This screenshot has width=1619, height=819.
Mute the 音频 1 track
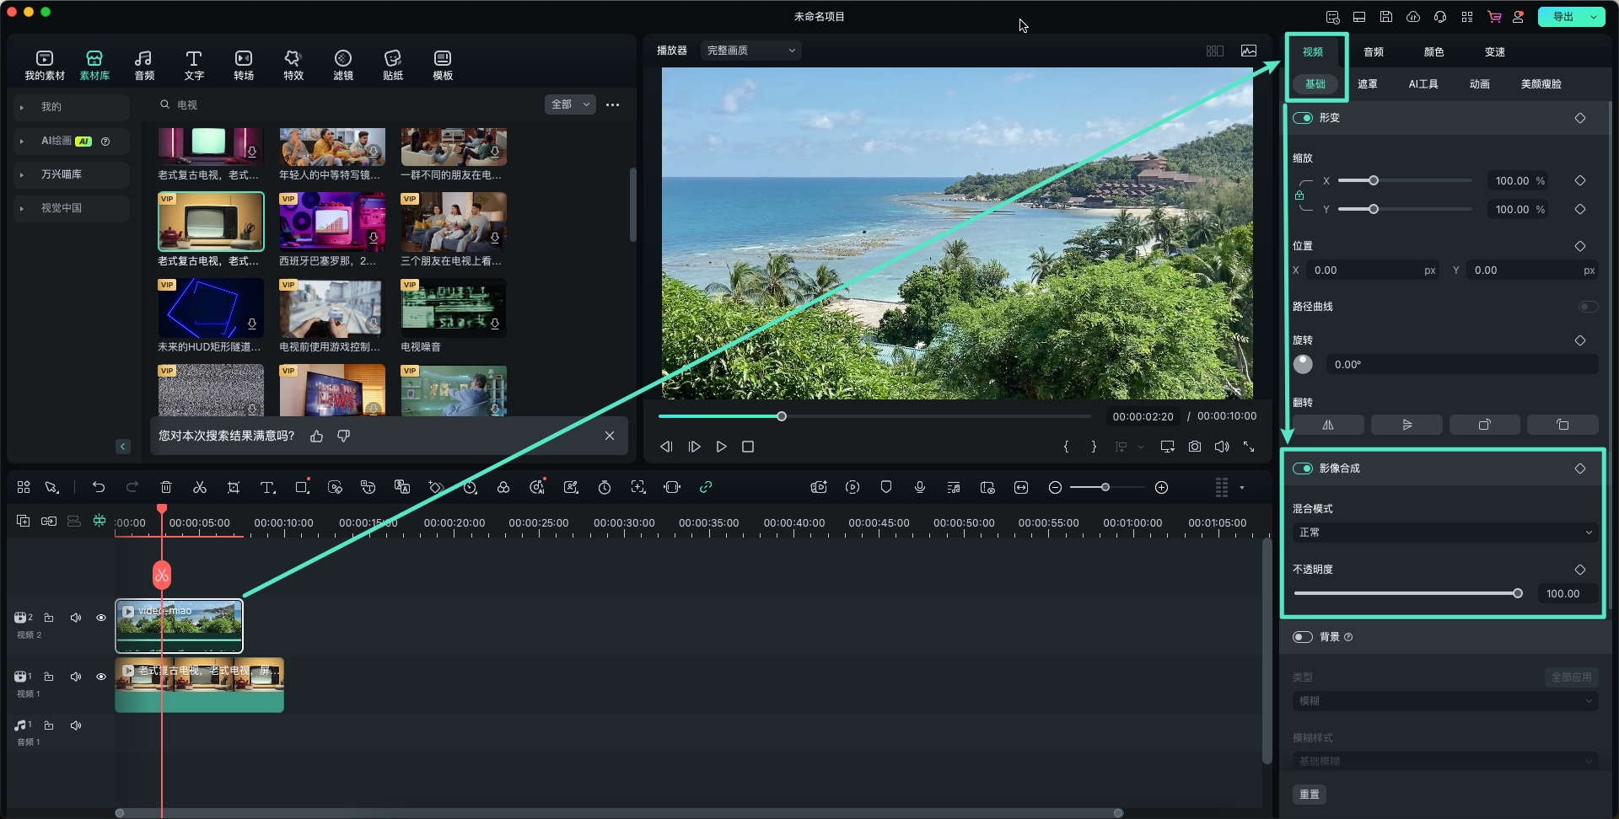tap(76, 725)
